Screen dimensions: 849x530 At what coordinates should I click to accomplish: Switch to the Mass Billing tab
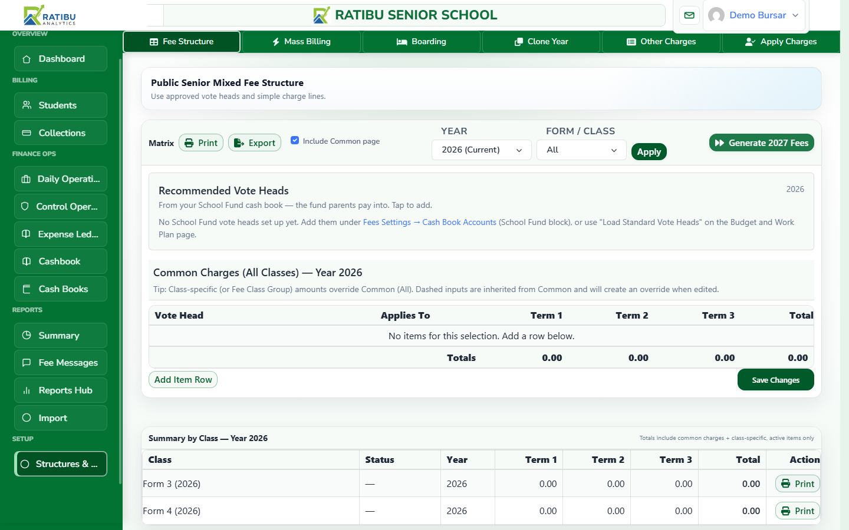click(301, 42)
